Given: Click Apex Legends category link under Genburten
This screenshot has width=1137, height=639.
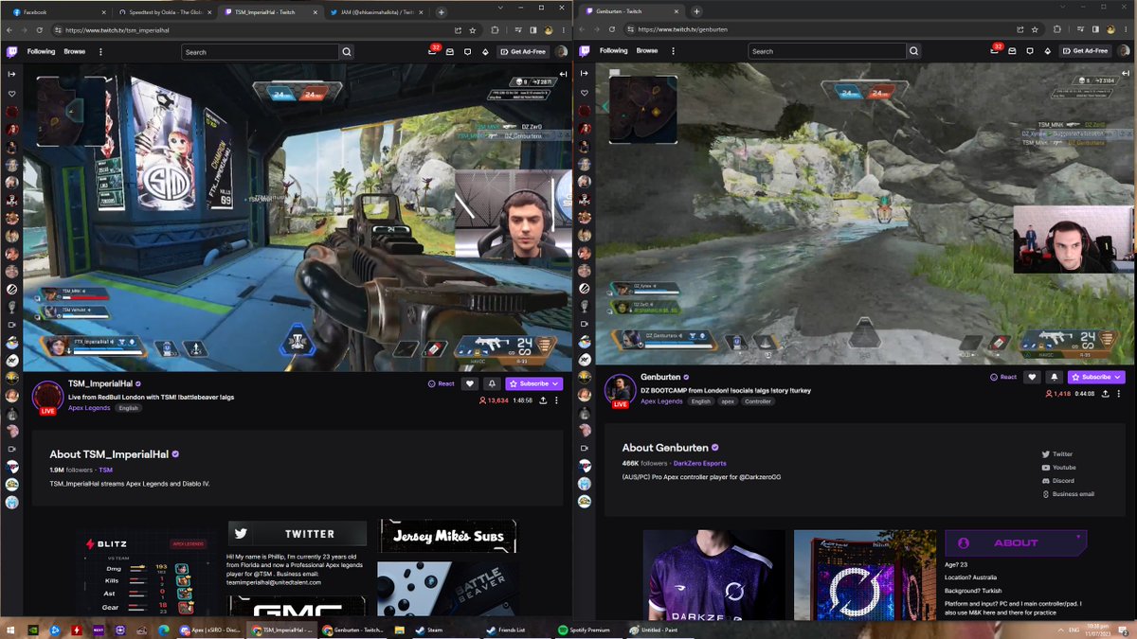Looking at the screenshot, I should pyautogui.click(x=661, y=401).
